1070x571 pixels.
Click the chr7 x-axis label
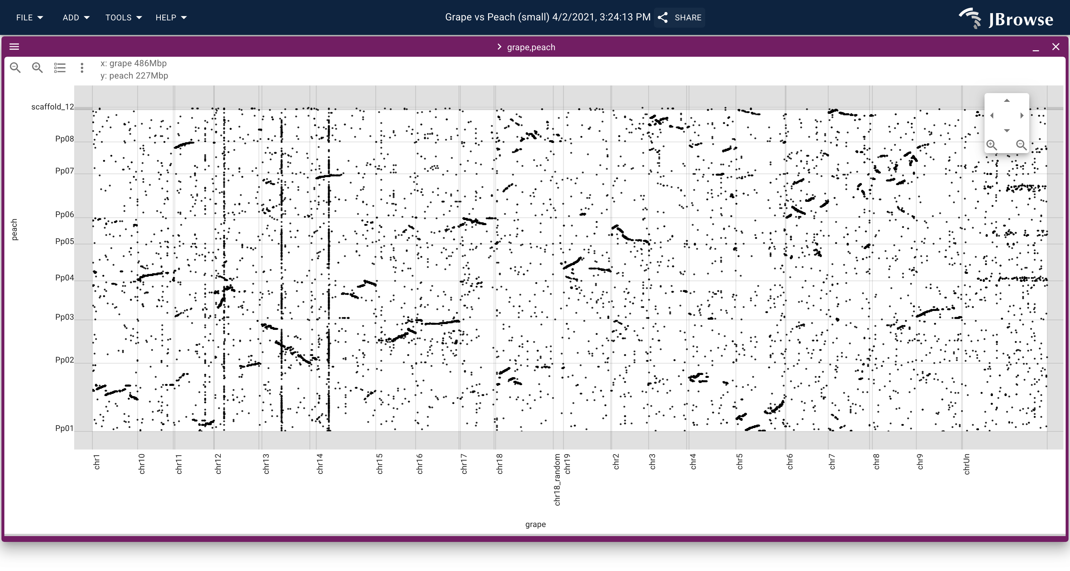click(831, 462)
